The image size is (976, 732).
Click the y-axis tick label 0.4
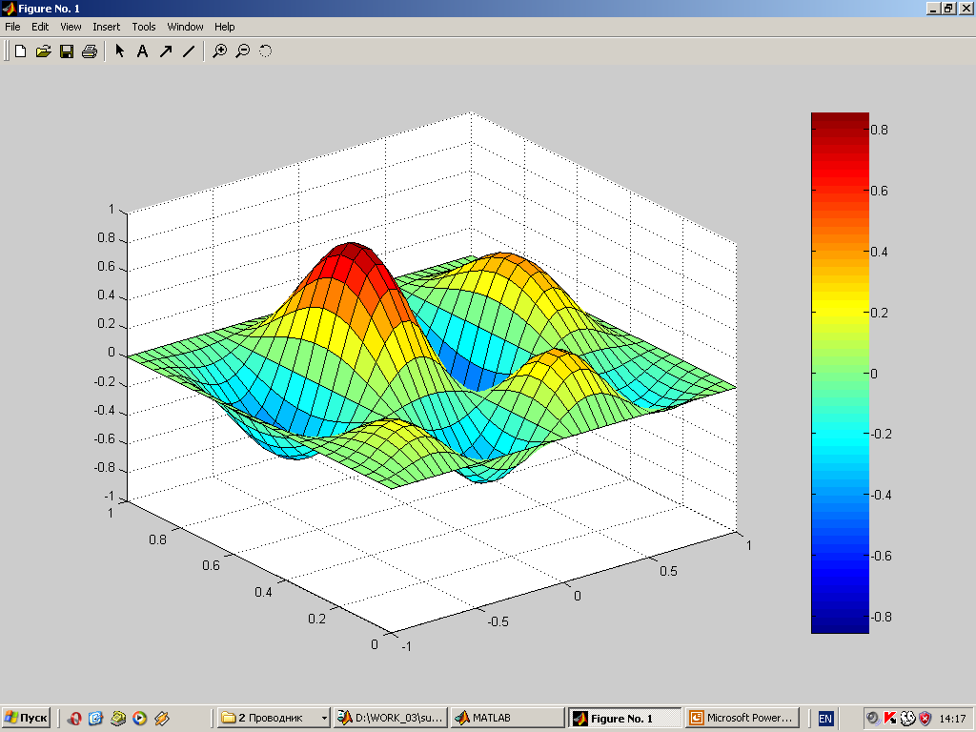point(263,592)
